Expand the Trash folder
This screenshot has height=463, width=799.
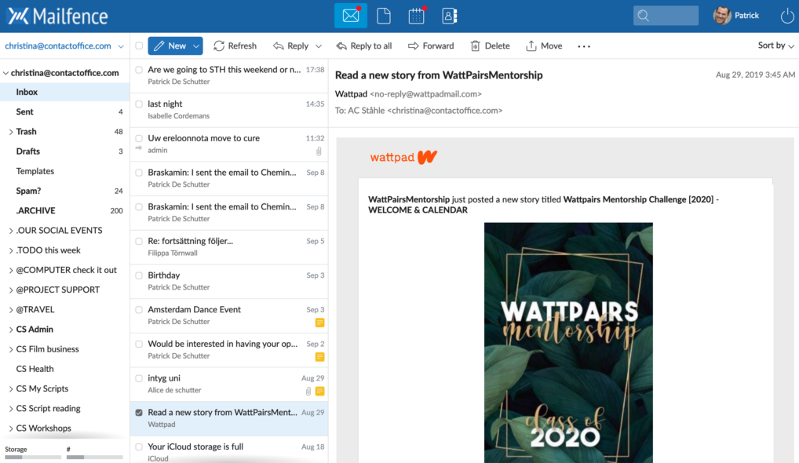(11, 132)
